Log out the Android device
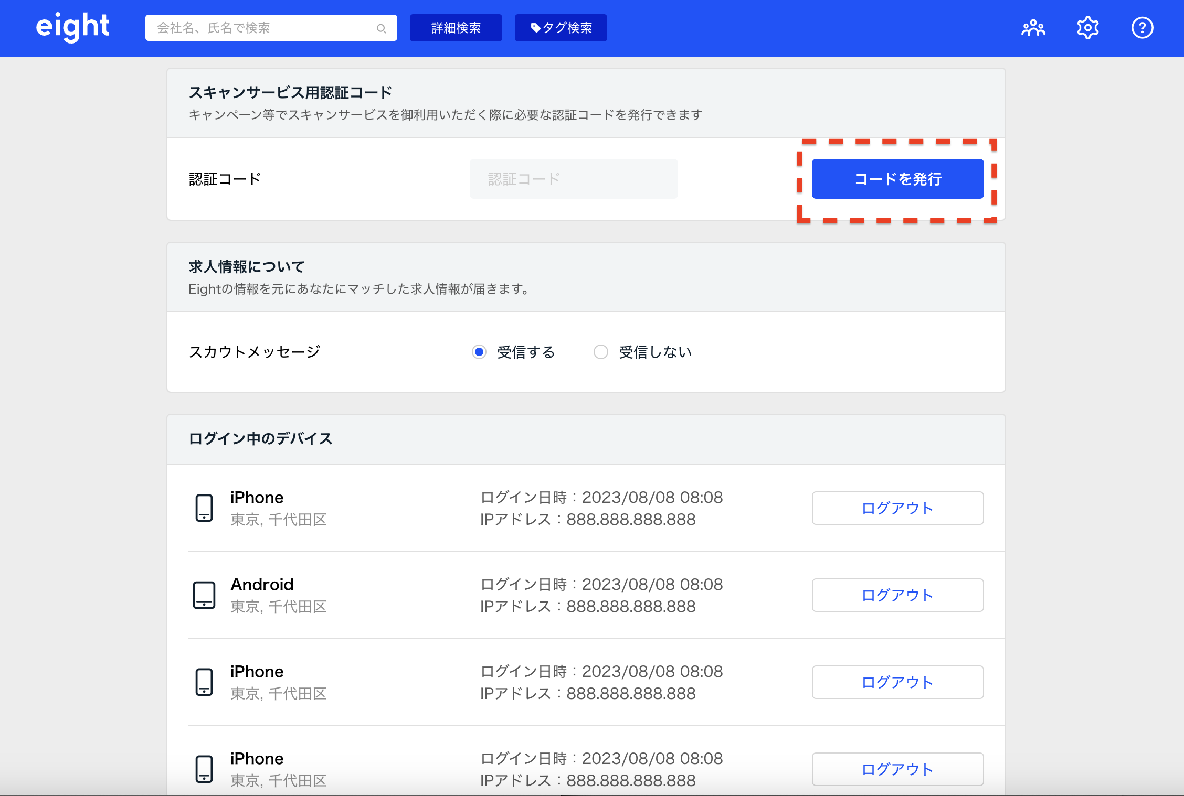 [x=897, y=595]
